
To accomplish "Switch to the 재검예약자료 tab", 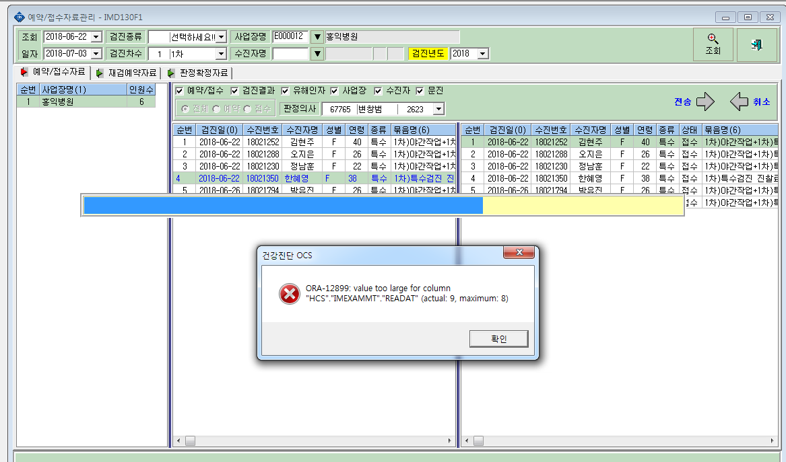I will pyautogui.click(x=127, y=73).
